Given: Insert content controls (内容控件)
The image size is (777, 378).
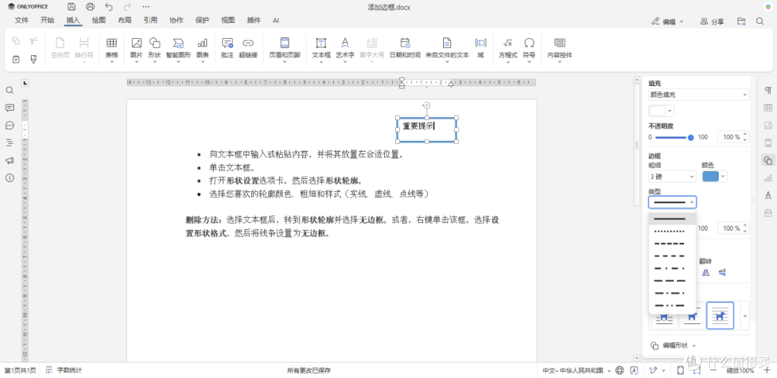Looking at the screenshot, I should [x=560, y=49].
